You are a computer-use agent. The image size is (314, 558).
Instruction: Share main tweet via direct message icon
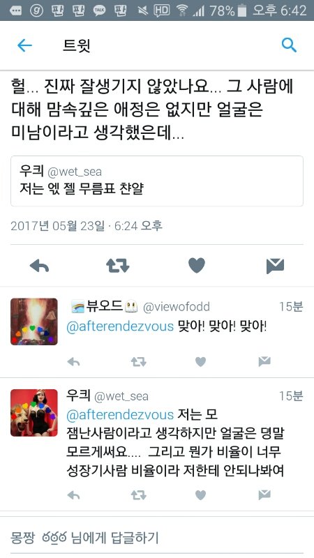pyautogui.click(x=275, y=266)
